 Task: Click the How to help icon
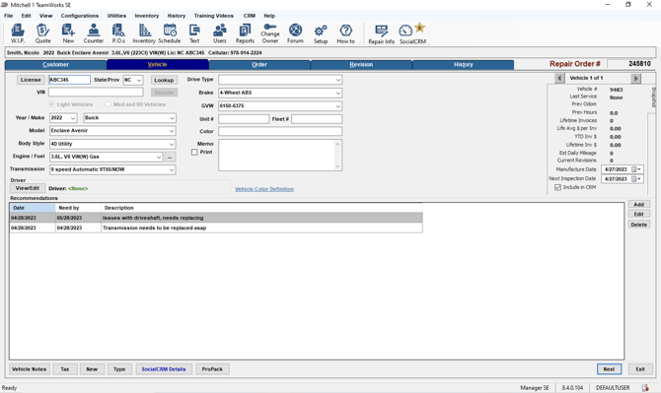point(345,33)
